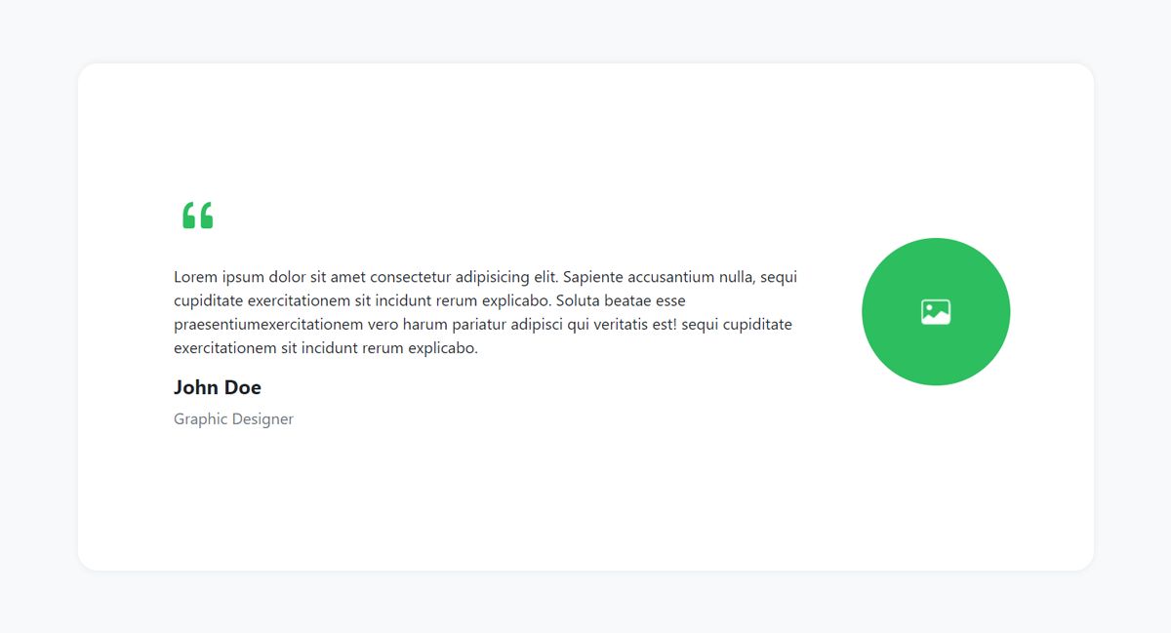Click the green quotation mark icon
The height and width of the screenshot is (633, 1171).
click(197, 216)
